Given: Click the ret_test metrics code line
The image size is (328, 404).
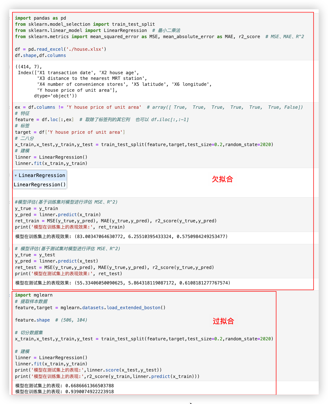Looking at the screenshot, I should pos(114,267).
